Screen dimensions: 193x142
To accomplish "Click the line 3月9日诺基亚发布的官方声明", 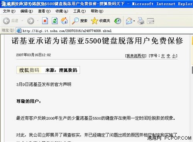I will (44, 84).
